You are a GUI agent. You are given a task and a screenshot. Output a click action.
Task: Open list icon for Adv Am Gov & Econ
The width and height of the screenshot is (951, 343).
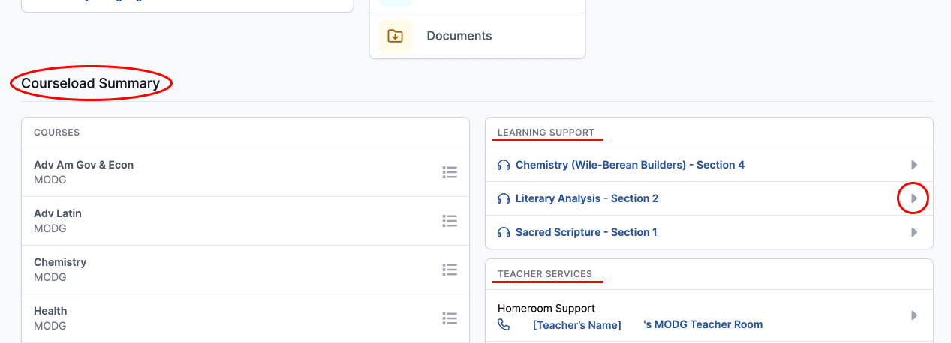[x=450, y=172]
